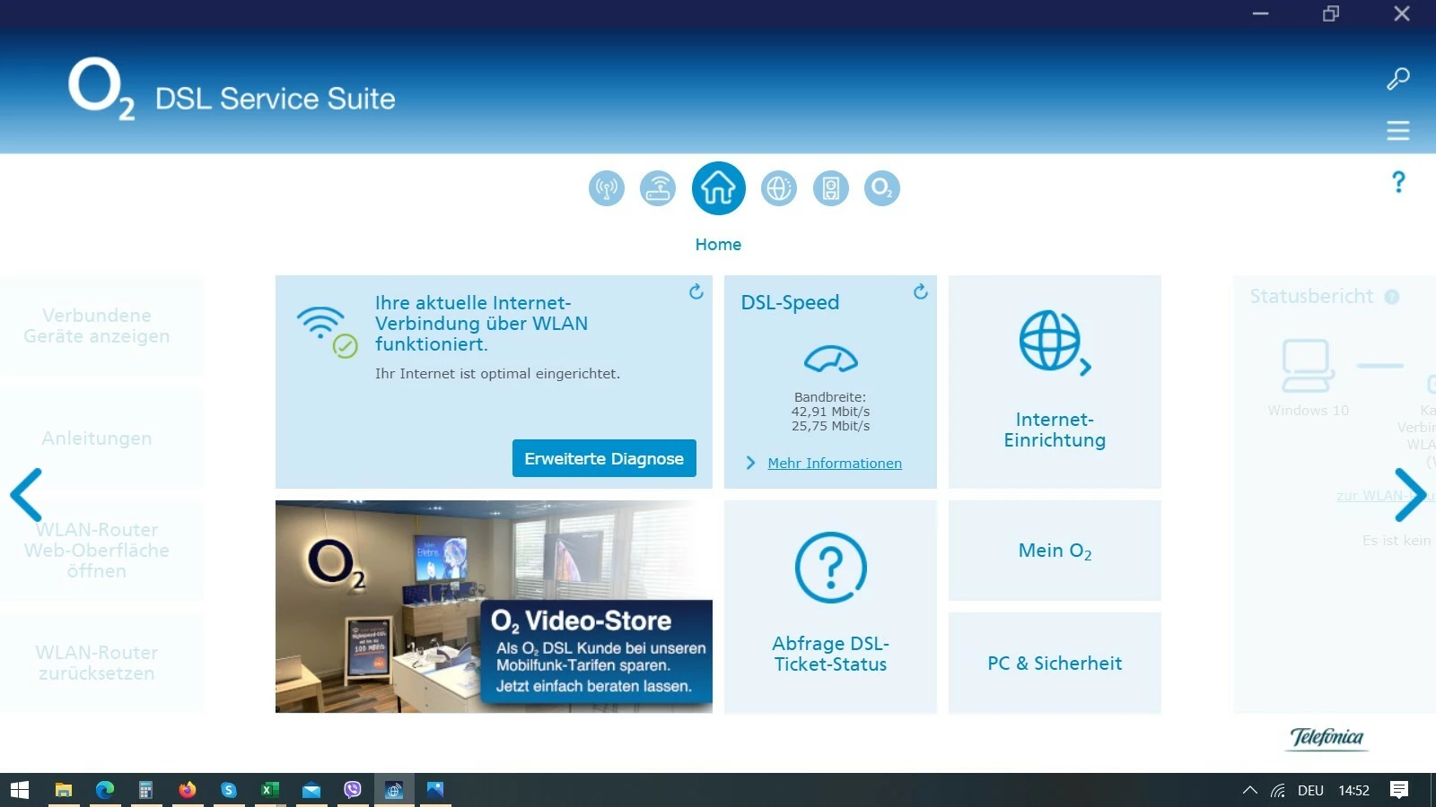The width and height of the screenshot is (1436, 807).
Task: Click the key icon in the header
Action: 1398,79
